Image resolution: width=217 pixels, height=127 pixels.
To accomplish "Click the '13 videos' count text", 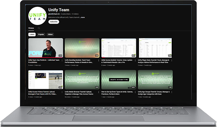I will coord(75,14).
